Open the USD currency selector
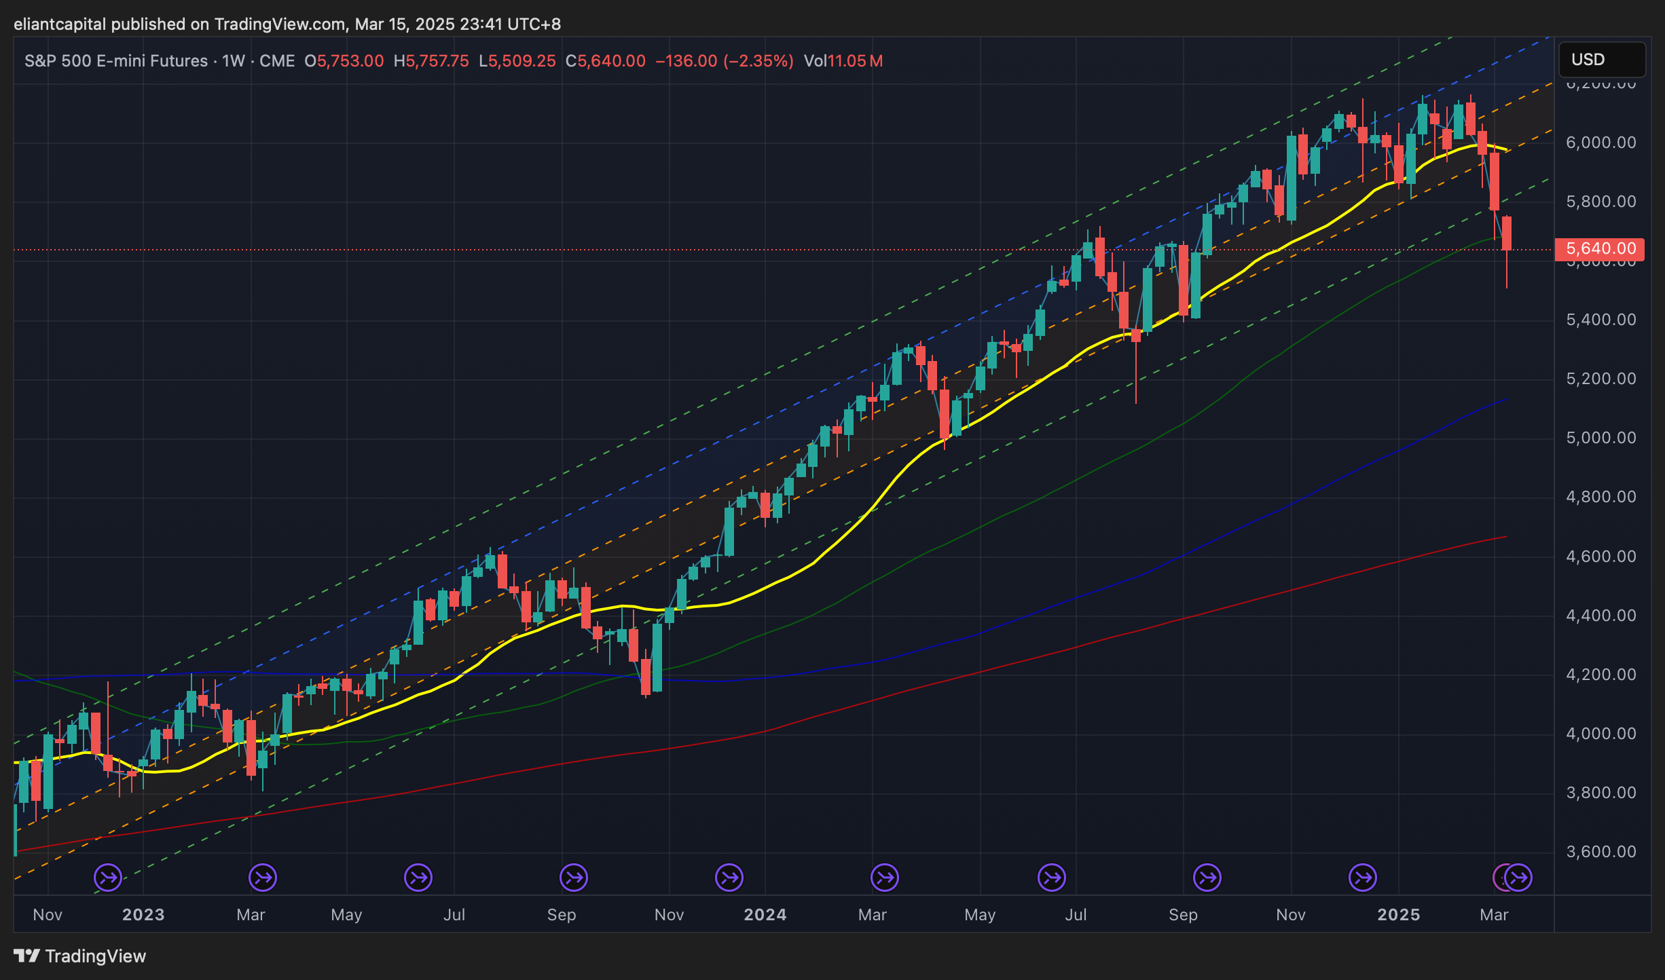The image size is (1665, 980). (1601, 60)
